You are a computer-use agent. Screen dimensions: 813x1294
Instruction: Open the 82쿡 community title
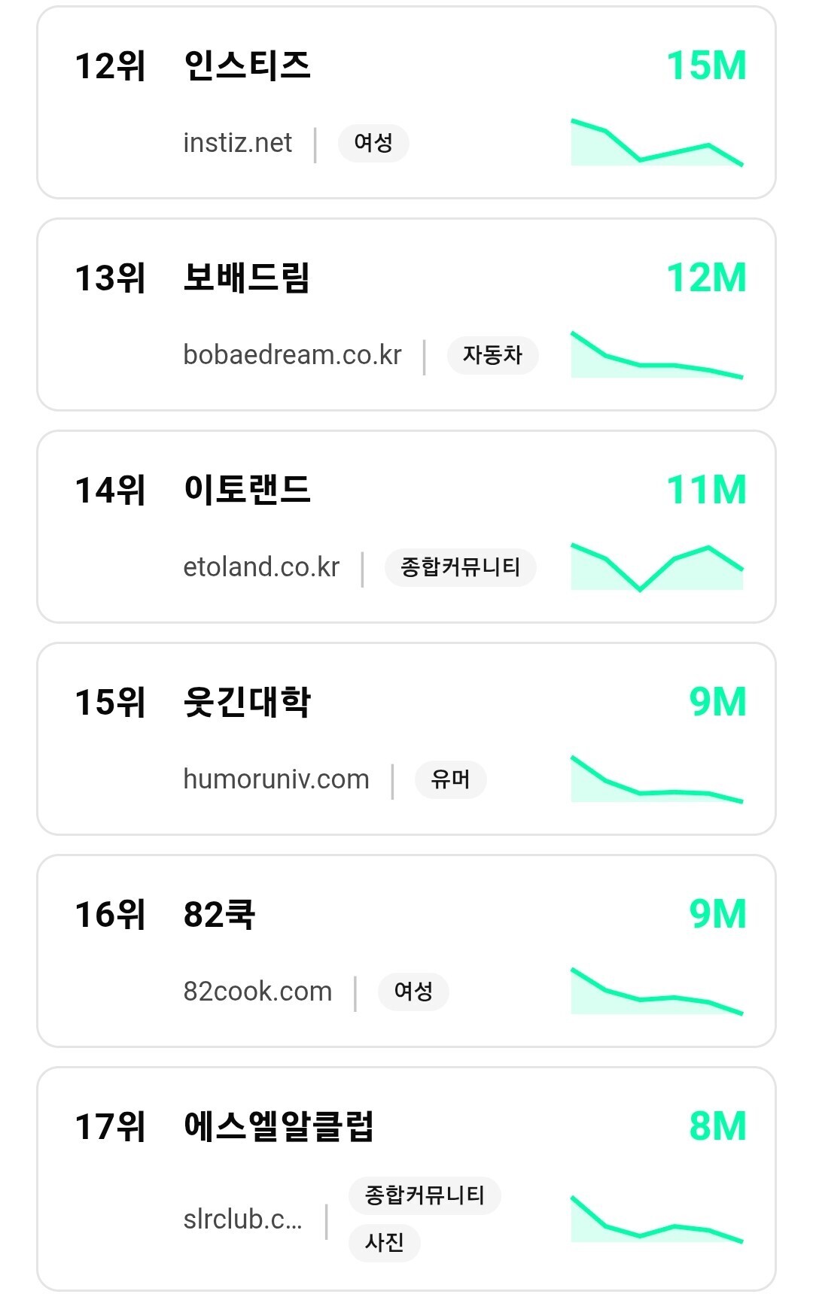pyautogui.click(x=219, y=914)
